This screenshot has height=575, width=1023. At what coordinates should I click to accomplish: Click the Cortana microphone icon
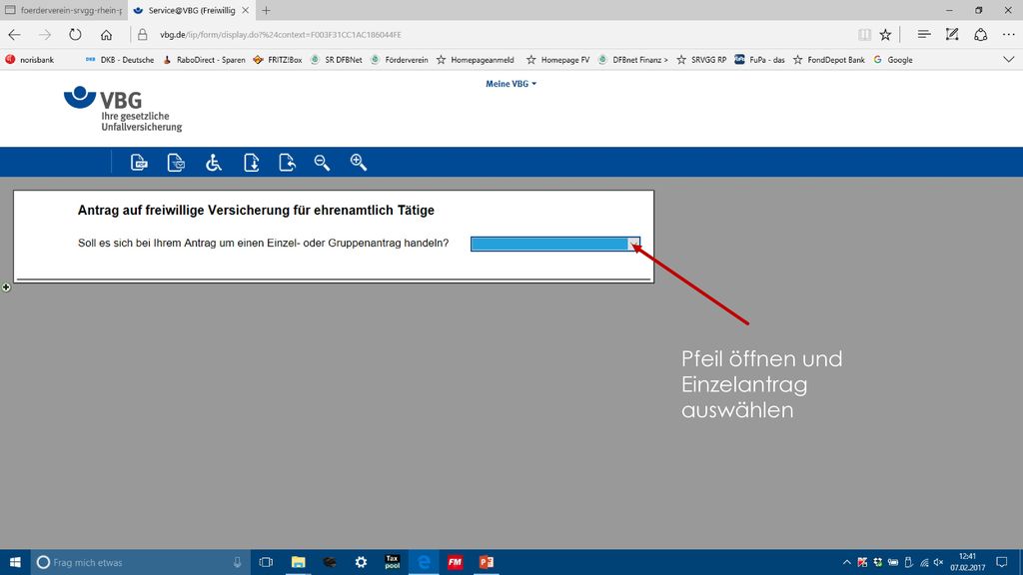238,562
